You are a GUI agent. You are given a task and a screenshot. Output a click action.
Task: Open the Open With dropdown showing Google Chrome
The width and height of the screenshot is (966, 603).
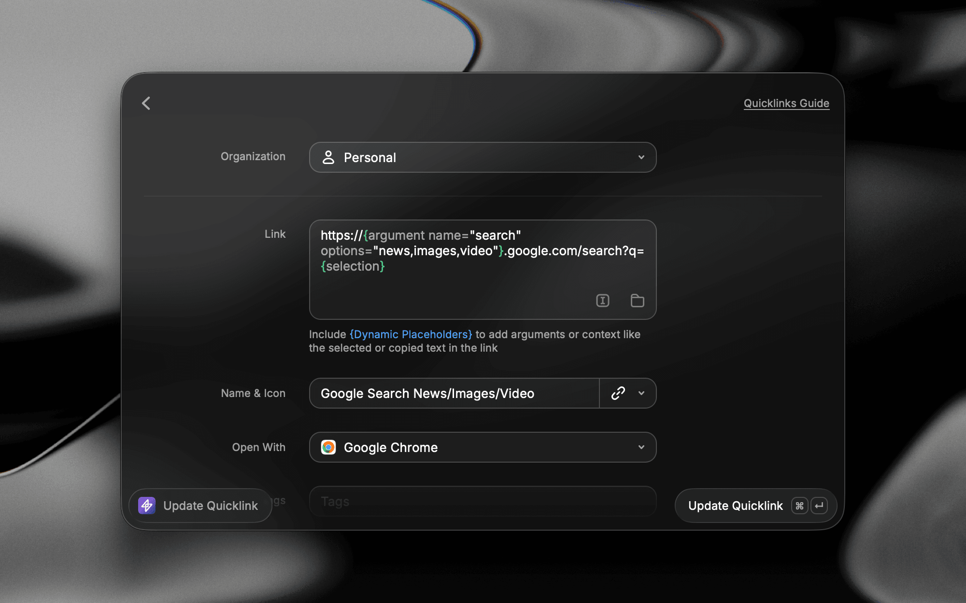coord(483,447)
